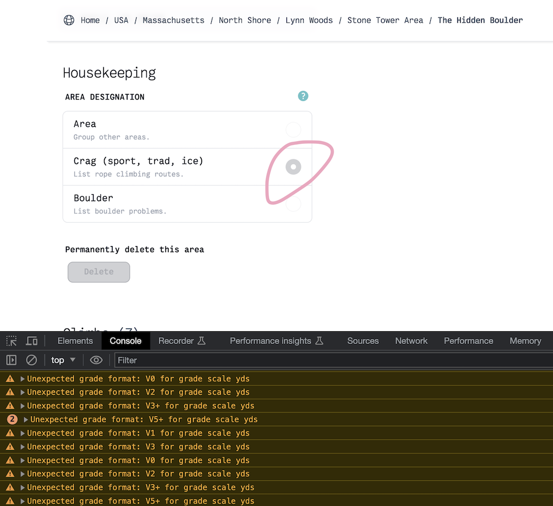Select the Area designation radio button

pyautogui.click(x=293, y=129)
